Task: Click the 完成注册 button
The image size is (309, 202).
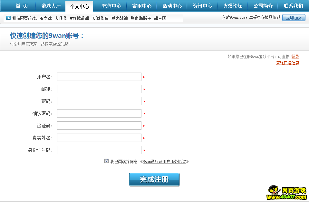Action: click(x=154, y=180)
